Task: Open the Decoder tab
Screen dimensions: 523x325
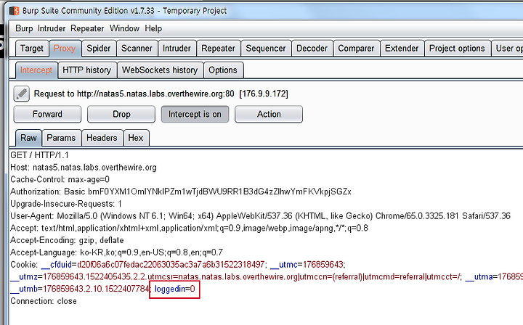Action: [x=312, y=49]
